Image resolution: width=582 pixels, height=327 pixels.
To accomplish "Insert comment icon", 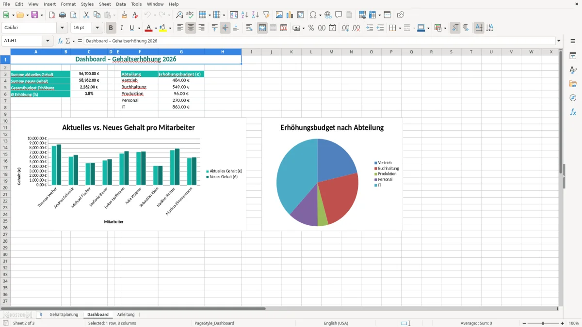I will click(339, 15).
